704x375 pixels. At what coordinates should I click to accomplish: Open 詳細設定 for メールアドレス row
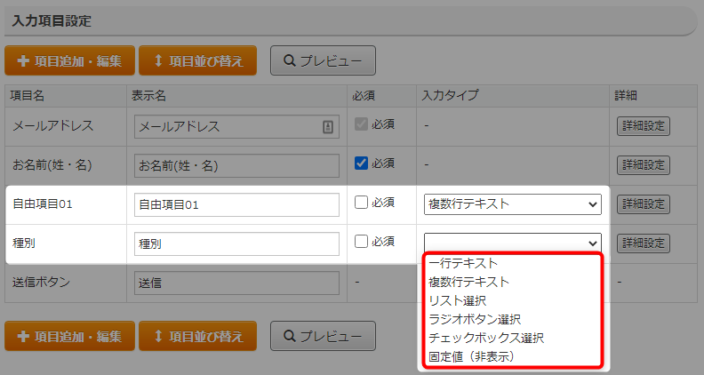[x=643, y=126]
